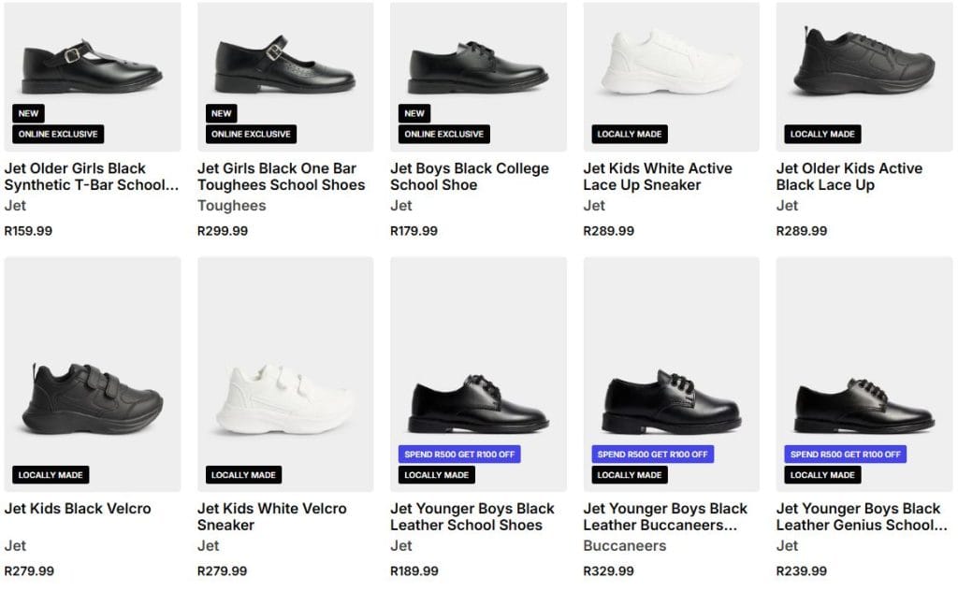Click Locally Made badge on white lace up sneaker
Screen dimensions: 958x592
pos(630,135)
